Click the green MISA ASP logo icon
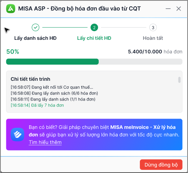 (x=11, y=9)
